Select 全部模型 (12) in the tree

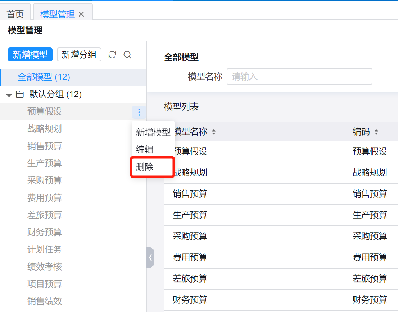[44, 77]
